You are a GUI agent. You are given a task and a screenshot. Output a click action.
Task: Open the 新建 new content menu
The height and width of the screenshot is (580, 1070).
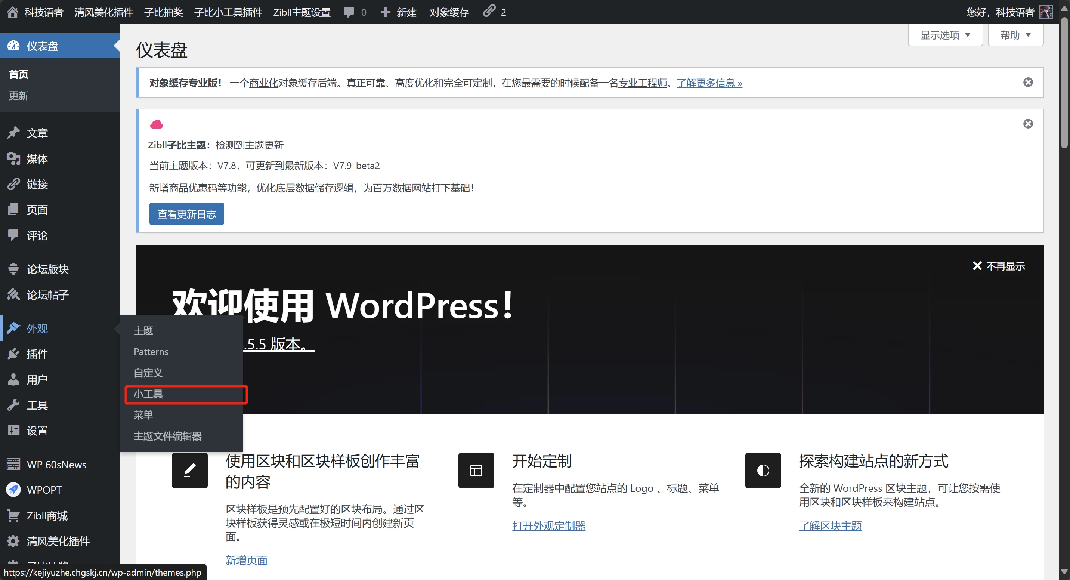(x=398, y=12)
